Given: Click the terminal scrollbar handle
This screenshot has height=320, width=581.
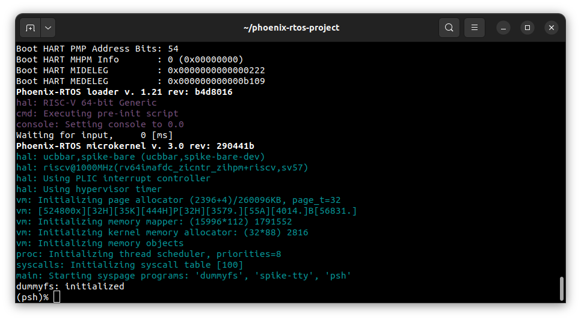Looking at the screenshot, I should [561, 289].
